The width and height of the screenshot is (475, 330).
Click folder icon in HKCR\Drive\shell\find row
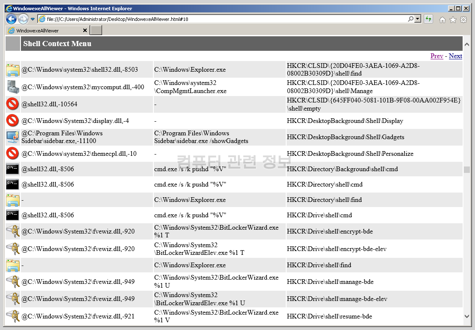(13, 265)
